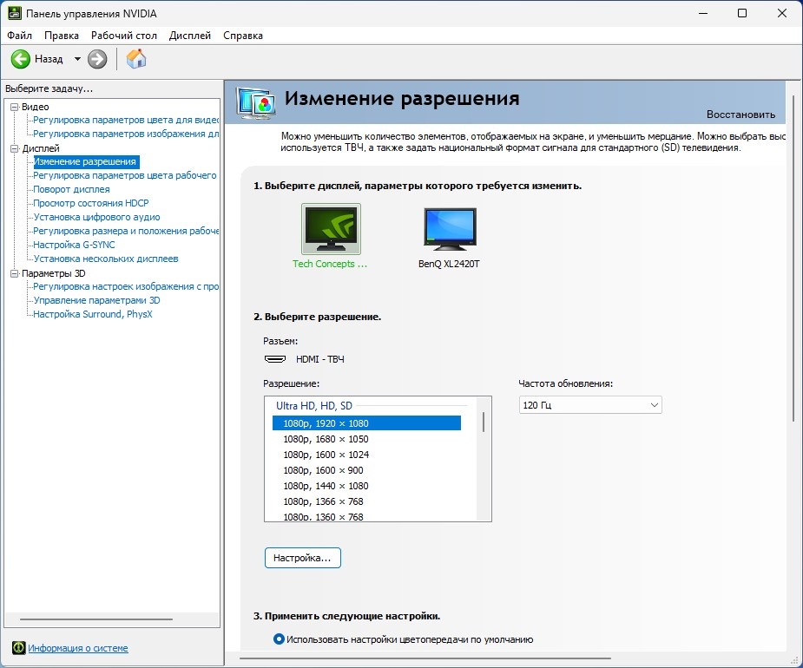Screen dimensions: 803x668
Task: Click the Change resolution header icon
Action: click(257, 103)
